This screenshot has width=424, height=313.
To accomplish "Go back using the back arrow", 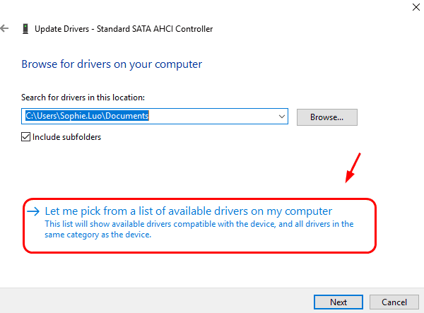I will 6,29.
